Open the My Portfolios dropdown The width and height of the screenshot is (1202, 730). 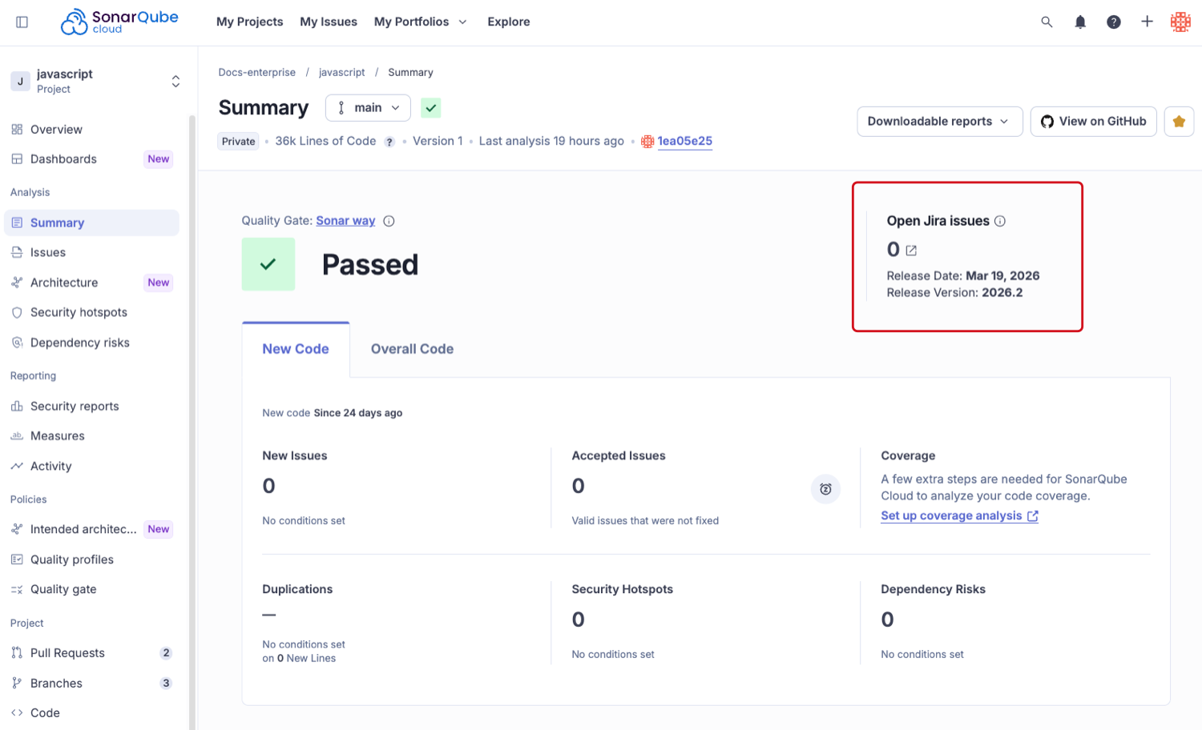click(x=420, y=22)
